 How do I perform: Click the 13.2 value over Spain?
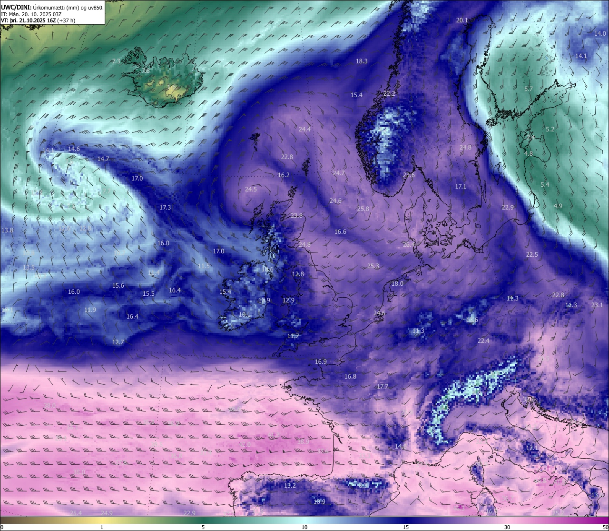(x=290, y=485)
